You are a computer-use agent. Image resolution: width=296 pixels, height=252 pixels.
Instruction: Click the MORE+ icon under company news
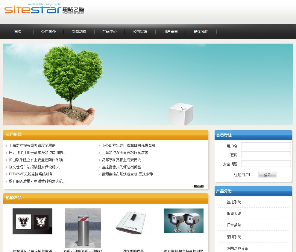(198, 186)
